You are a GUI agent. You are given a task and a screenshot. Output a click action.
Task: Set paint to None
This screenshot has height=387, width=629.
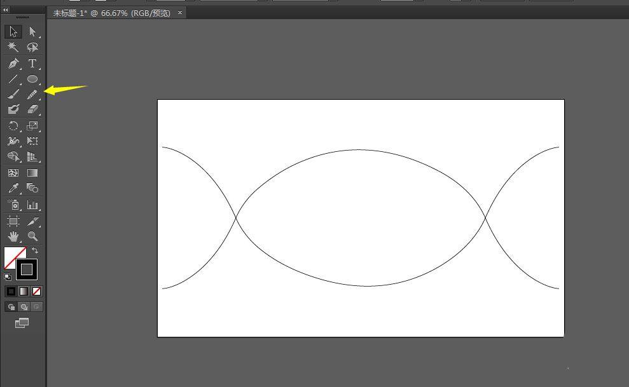tap(37, 291)
